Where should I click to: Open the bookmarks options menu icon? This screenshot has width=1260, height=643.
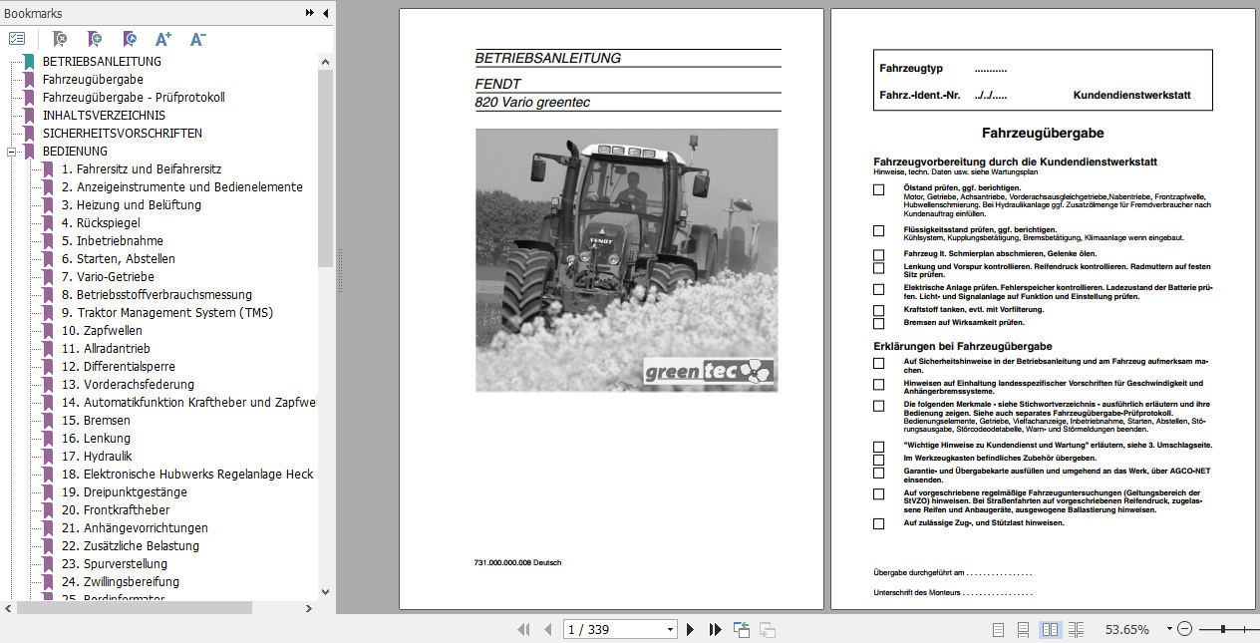click(17, 39)
